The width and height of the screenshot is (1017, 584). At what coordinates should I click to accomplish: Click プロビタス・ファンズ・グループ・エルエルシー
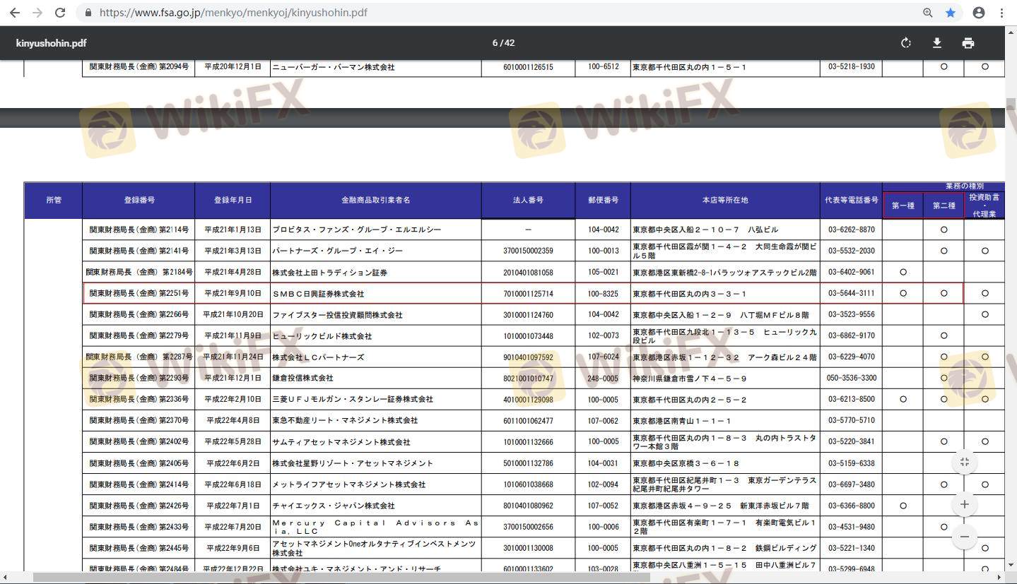click(357, 230)
